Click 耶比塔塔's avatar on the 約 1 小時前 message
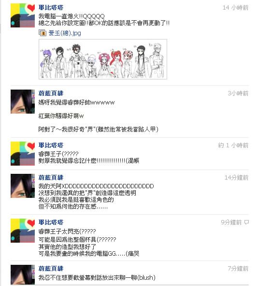Image resolution: width=257 pixels, height=286 pixels. click(23, 154)
